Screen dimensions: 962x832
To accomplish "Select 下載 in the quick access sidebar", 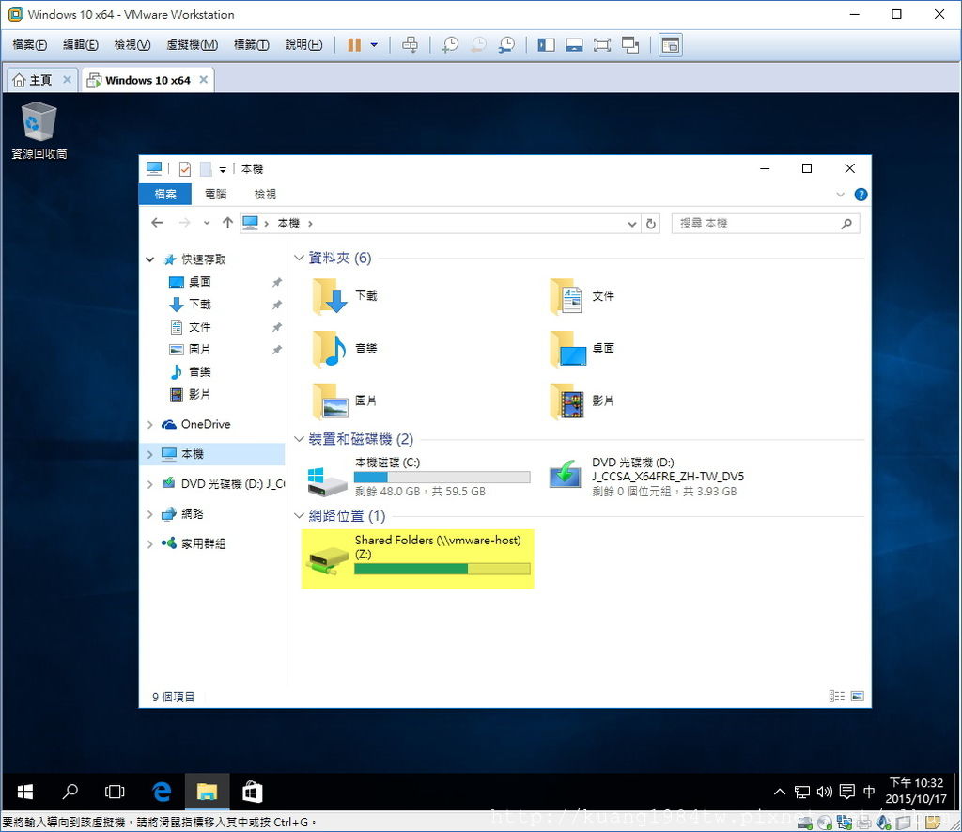I will 200,304.
